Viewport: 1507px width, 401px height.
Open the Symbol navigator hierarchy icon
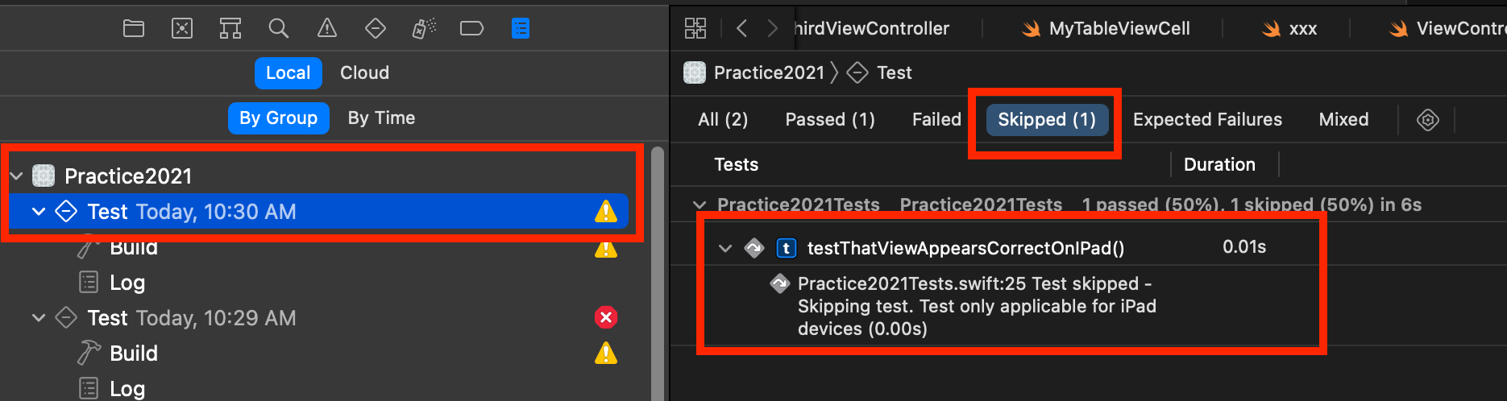230,29
